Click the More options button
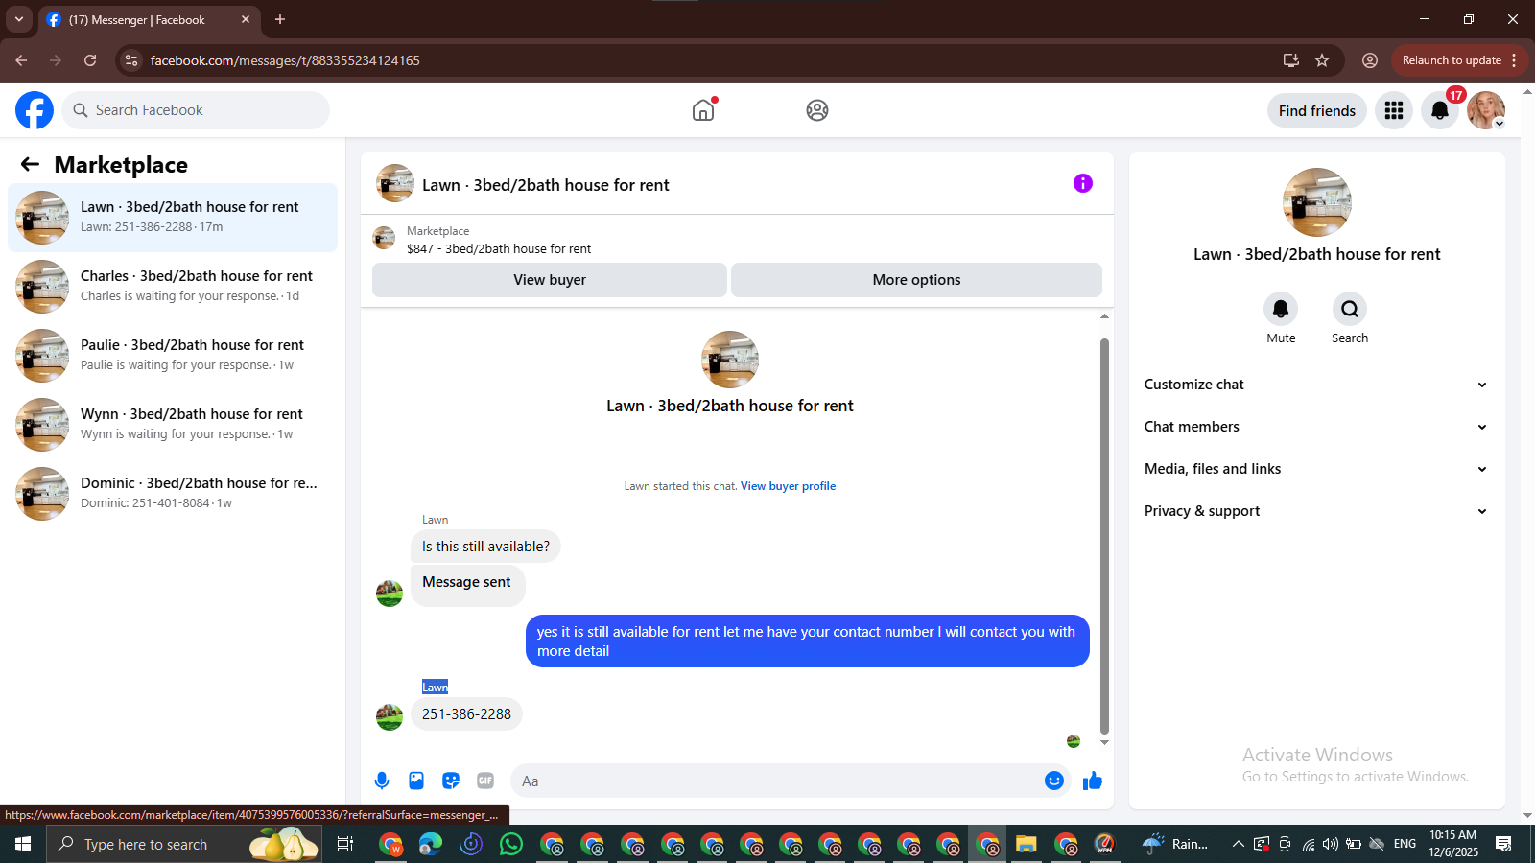The width and height of the screenshot is (1535, 863). (916, 280)
